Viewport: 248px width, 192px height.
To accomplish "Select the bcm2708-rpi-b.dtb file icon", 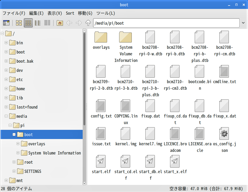I will [175, 37].
